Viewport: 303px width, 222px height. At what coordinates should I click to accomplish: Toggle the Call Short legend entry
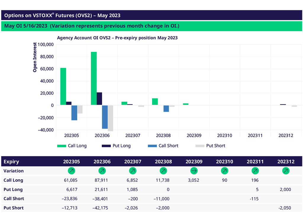point(162,146)
